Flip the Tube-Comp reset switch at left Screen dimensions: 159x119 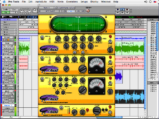coord(42,58)
